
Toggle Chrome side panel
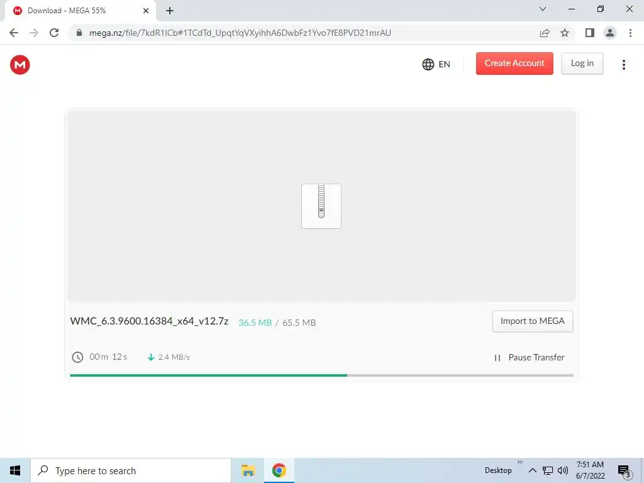tap(590, 33)
